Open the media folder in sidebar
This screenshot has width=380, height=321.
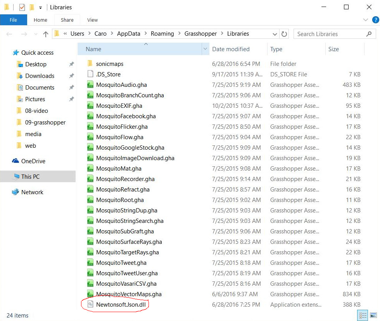33,134
